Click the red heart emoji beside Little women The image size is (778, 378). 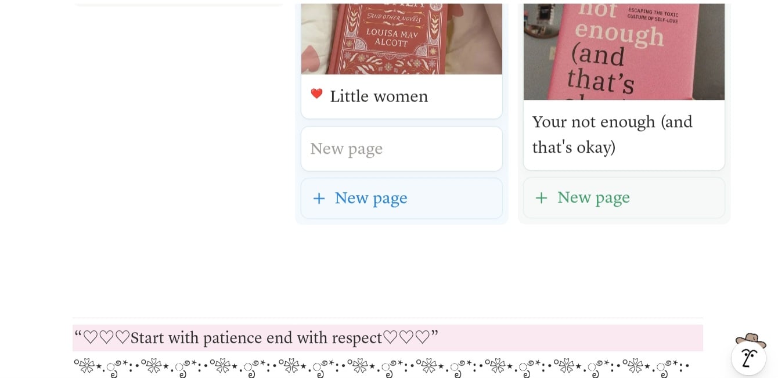(316, 94)
